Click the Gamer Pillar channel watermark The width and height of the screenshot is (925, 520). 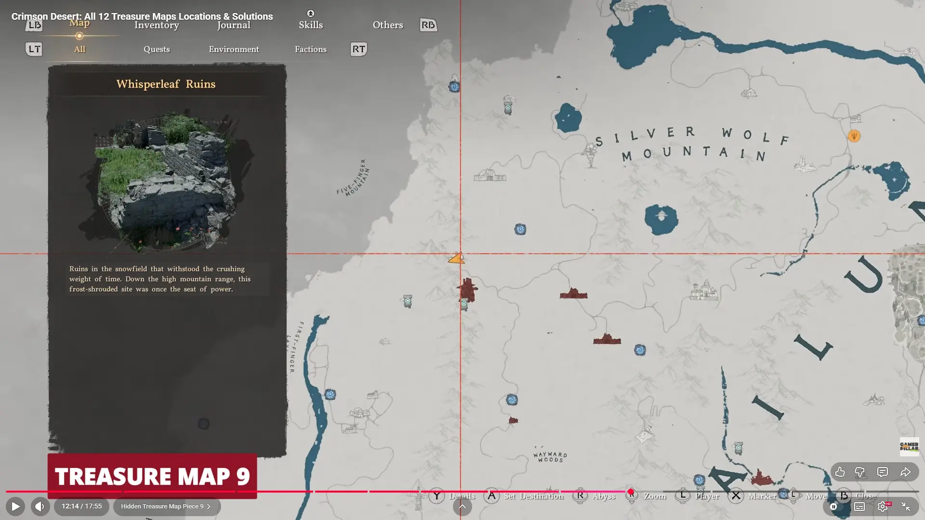tap(909, 446)
